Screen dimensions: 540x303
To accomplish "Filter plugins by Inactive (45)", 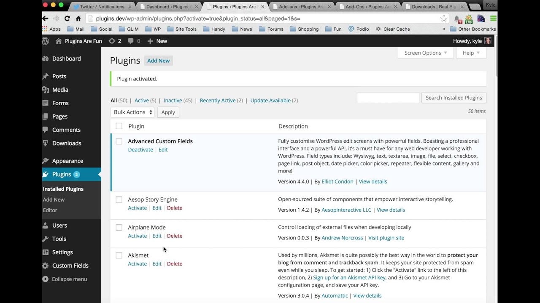I will tap(178, 101).
